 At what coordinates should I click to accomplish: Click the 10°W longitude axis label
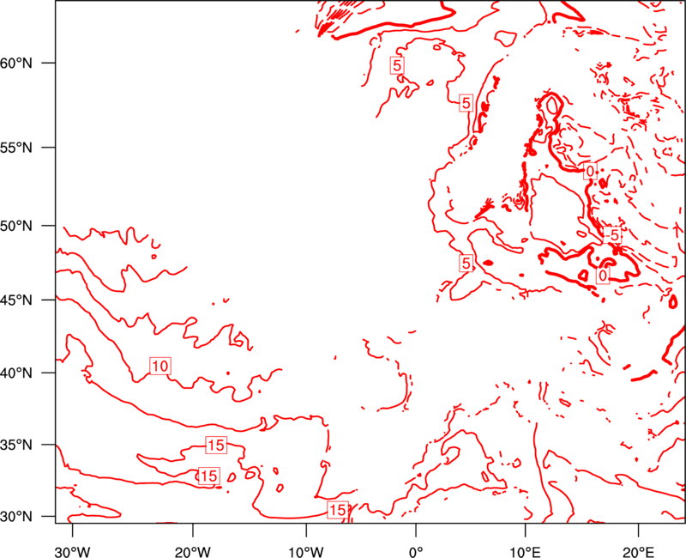coord(306,552)
